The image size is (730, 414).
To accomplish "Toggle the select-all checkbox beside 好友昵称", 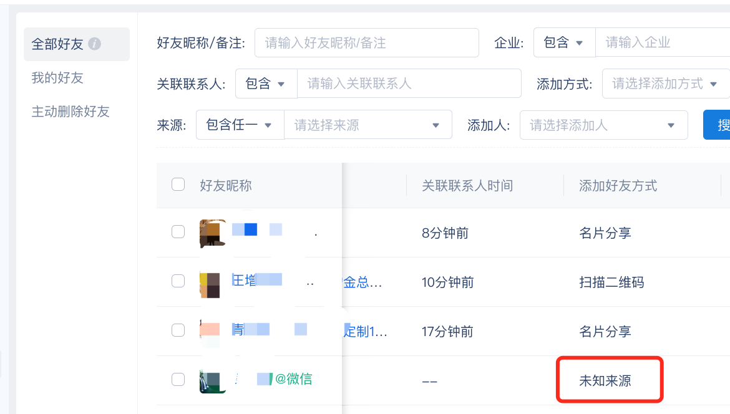I will [178, 185].
